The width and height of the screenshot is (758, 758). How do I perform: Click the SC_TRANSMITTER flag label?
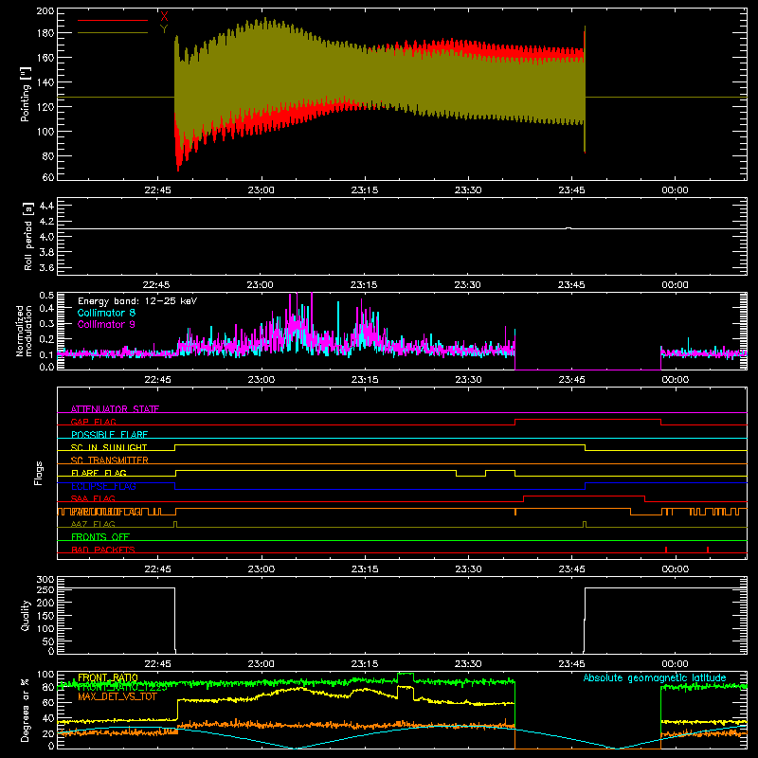(110, 460)
